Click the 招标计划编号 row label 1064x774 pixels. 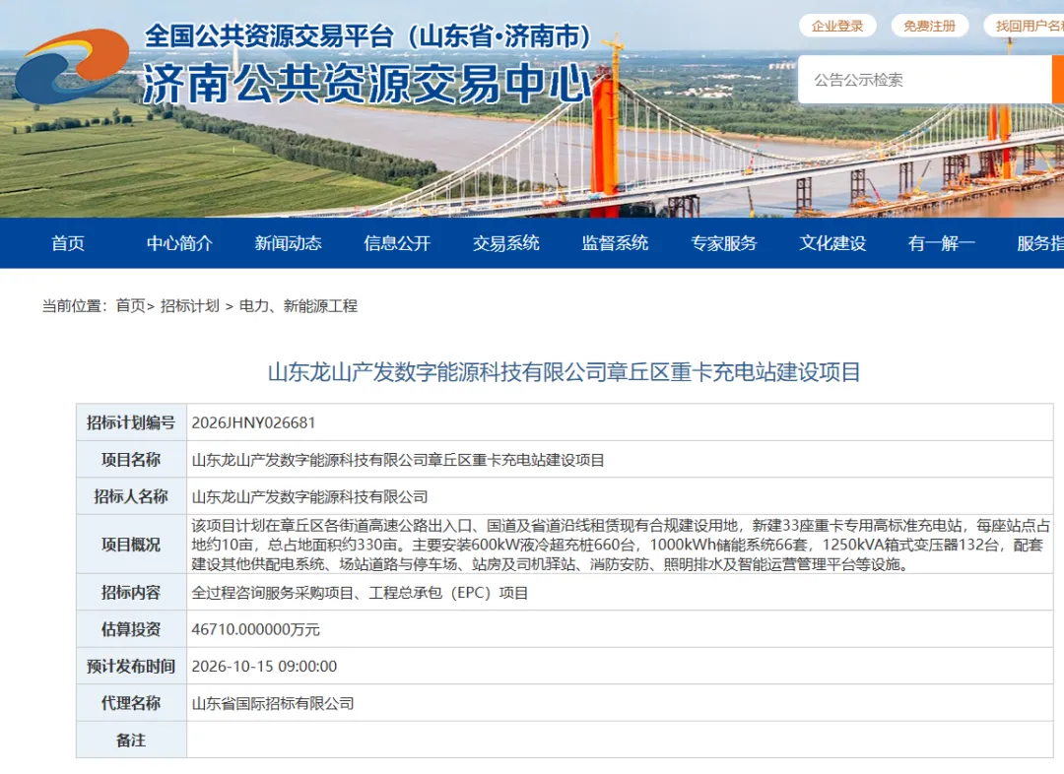click(x=131, y=422)
